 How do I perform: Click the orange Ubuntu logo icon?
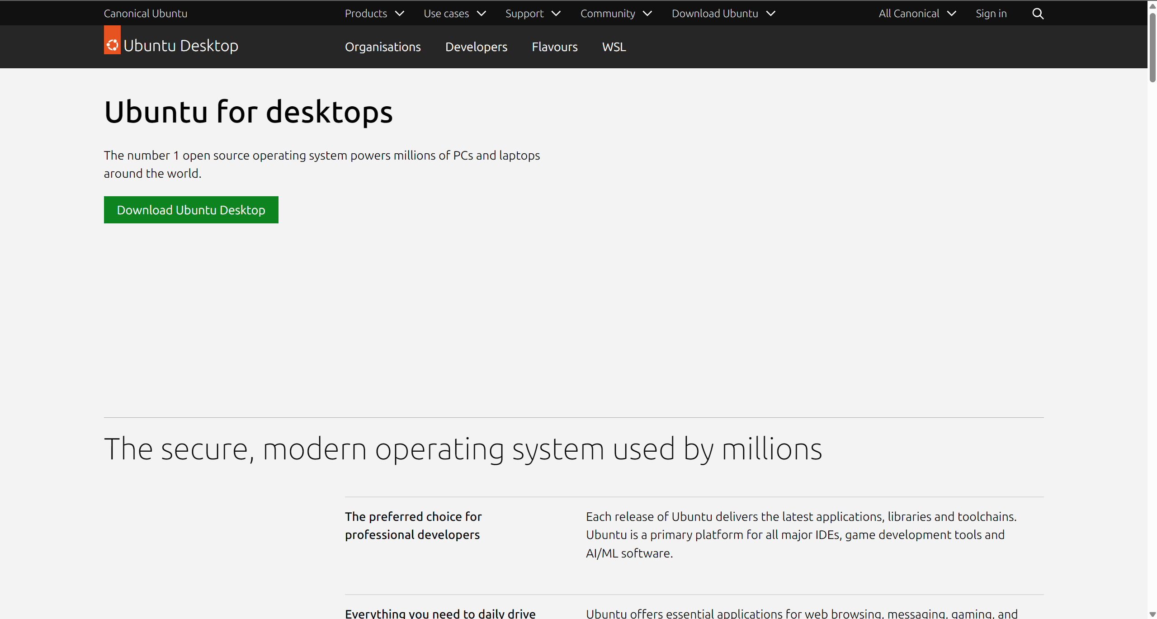(x=112, y=41)
